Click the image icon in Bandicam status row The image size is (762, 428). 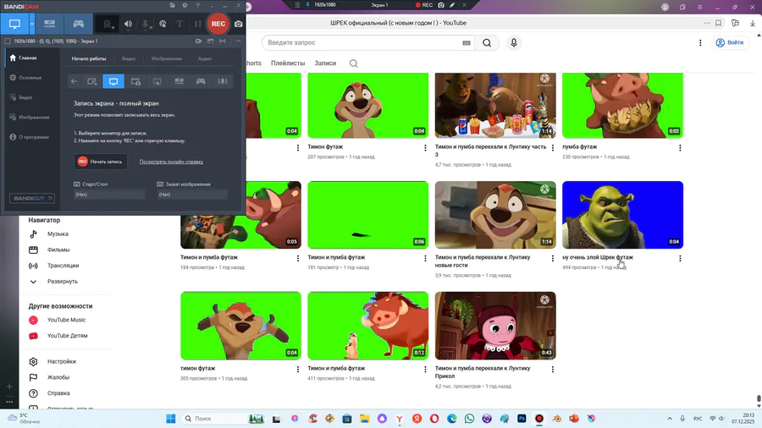coord(211,41)
